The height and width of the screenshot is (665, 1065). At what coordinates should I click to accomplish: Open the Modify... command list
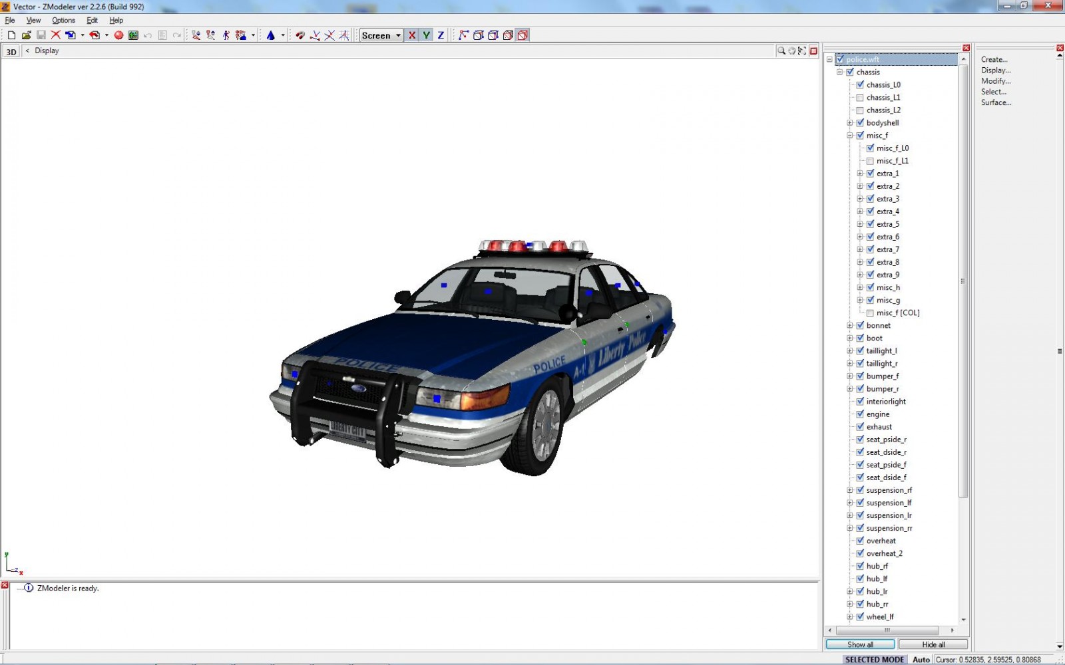click(995, 81)
